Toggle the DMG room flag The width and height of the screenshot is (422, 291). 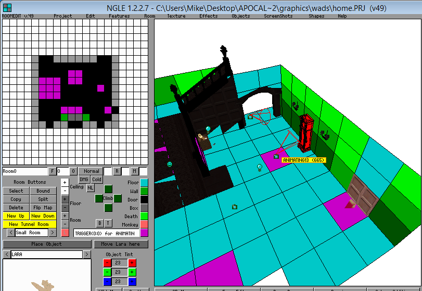click(84, 179)
